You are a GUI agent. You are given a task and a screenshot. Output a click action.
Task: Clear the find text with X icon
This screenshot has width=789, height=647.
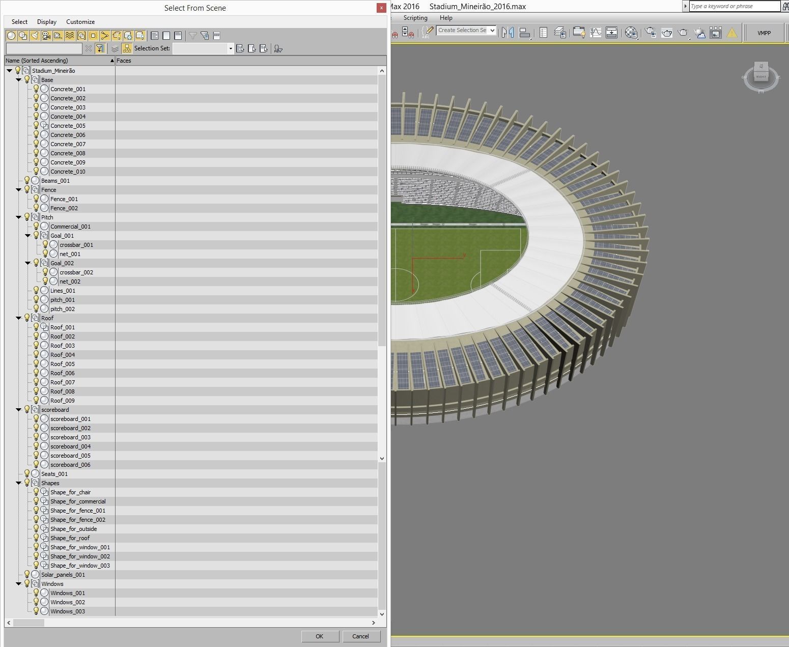[89, 48]
